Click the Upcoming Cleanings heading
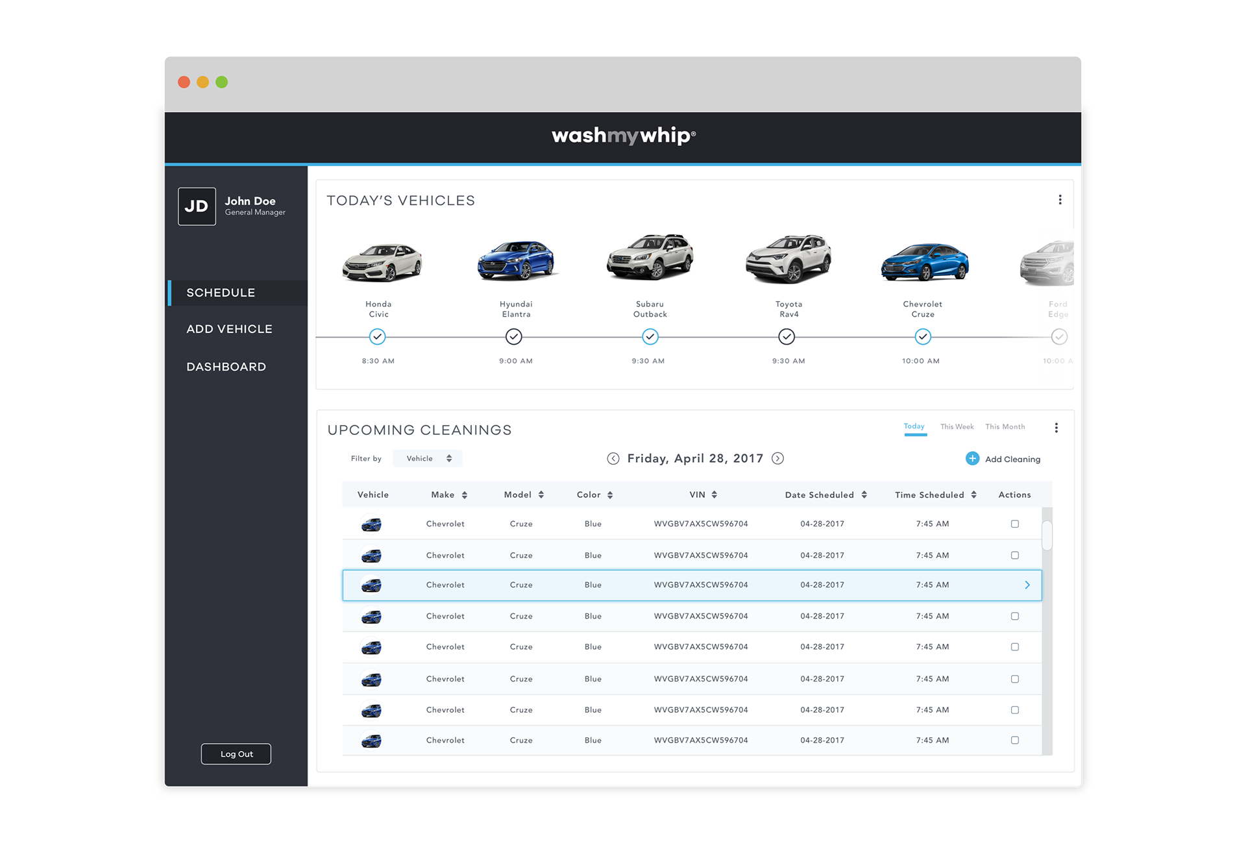This screenshot has width=1246, height=847. coord(419,430)
